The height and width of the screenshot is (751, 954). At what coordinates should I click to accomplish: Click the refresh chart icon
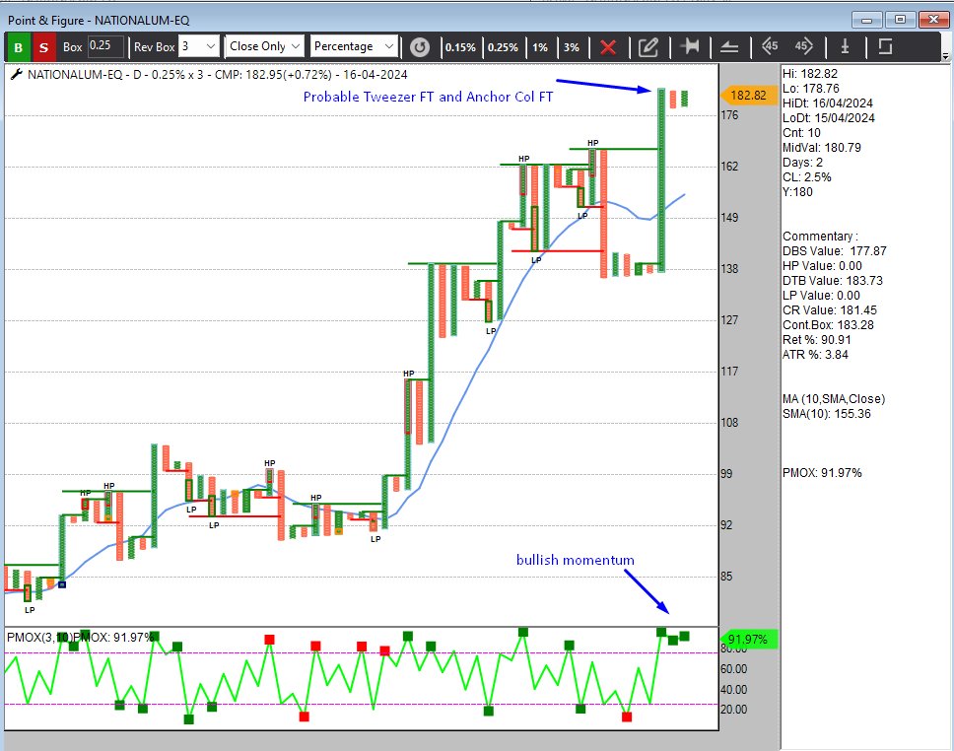419,47
